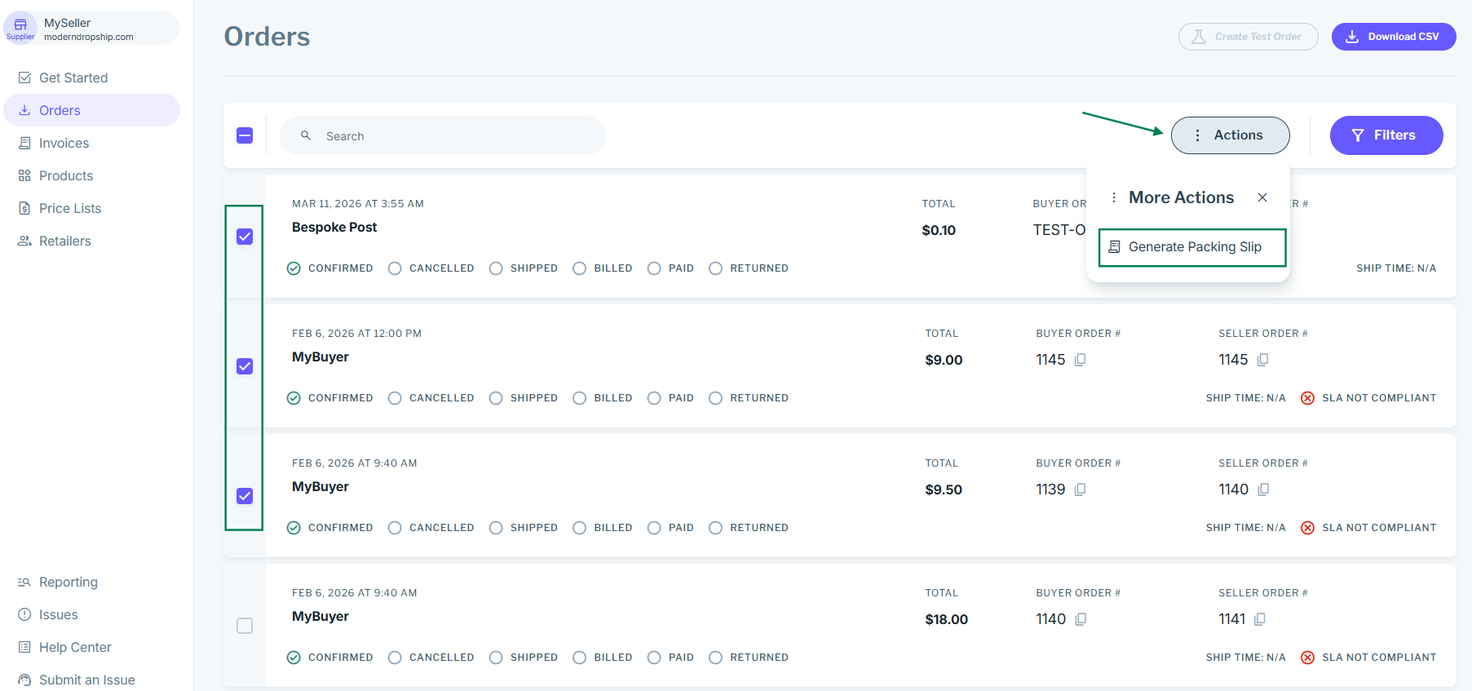Download orders as CSV
1472x691 pixels.
(x=1393, y=37)
